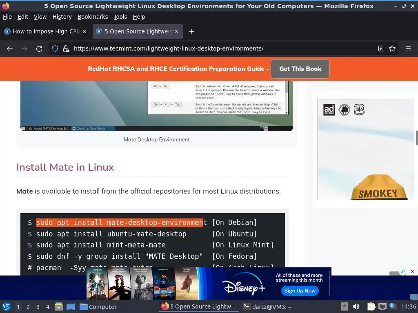Open the Help menu
418x313 pixels.
pyautogui.click(x=139, y=17)
